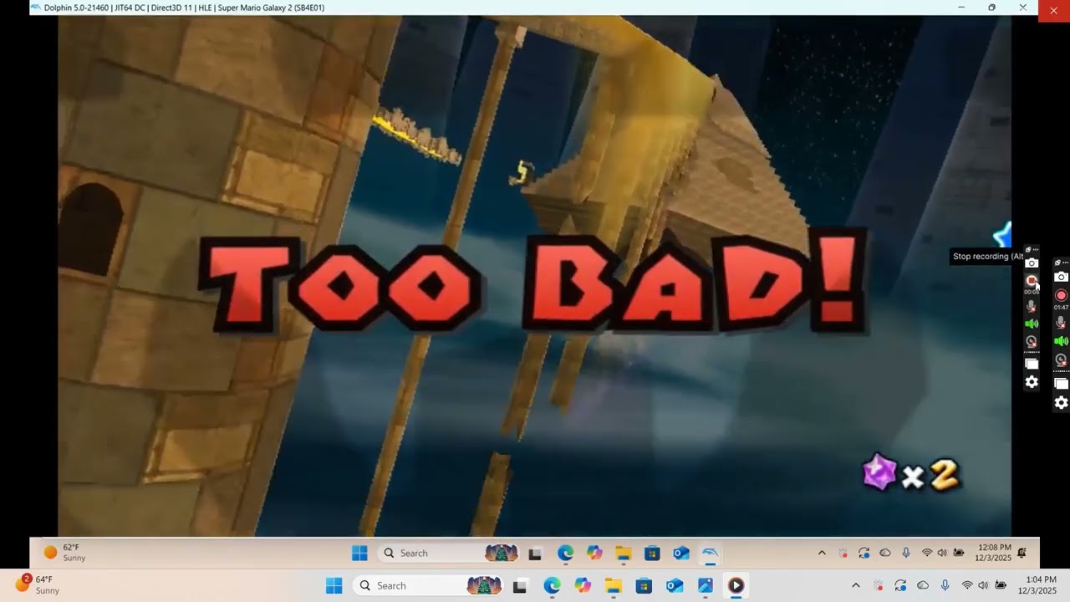Open Task View on the 12:08 PM taskbar
1070x602 pixels.
(x=535, y=554)
